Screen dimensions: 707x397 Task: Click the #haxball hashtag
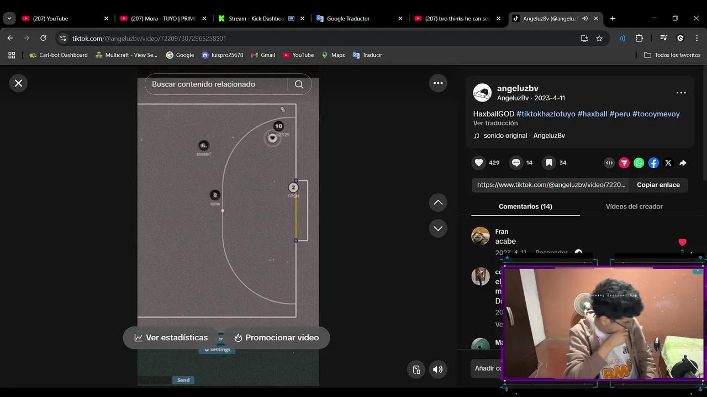click(592, 114)
